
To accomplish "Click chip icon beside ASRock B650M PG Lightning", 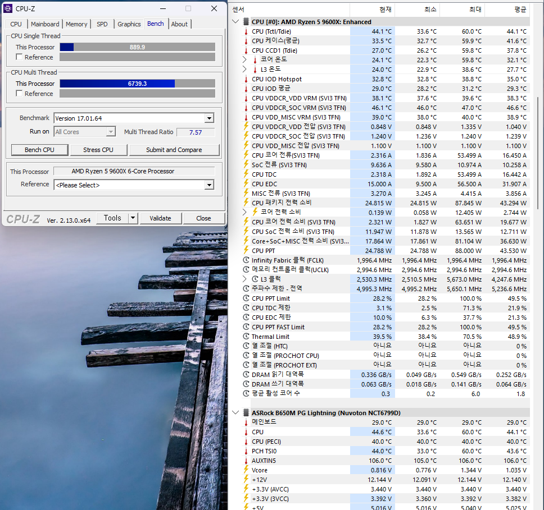I will (x=246, y=412).
